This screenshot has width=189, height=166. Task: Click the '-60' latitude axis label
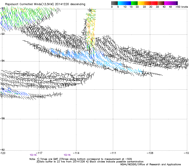[2, 150]
